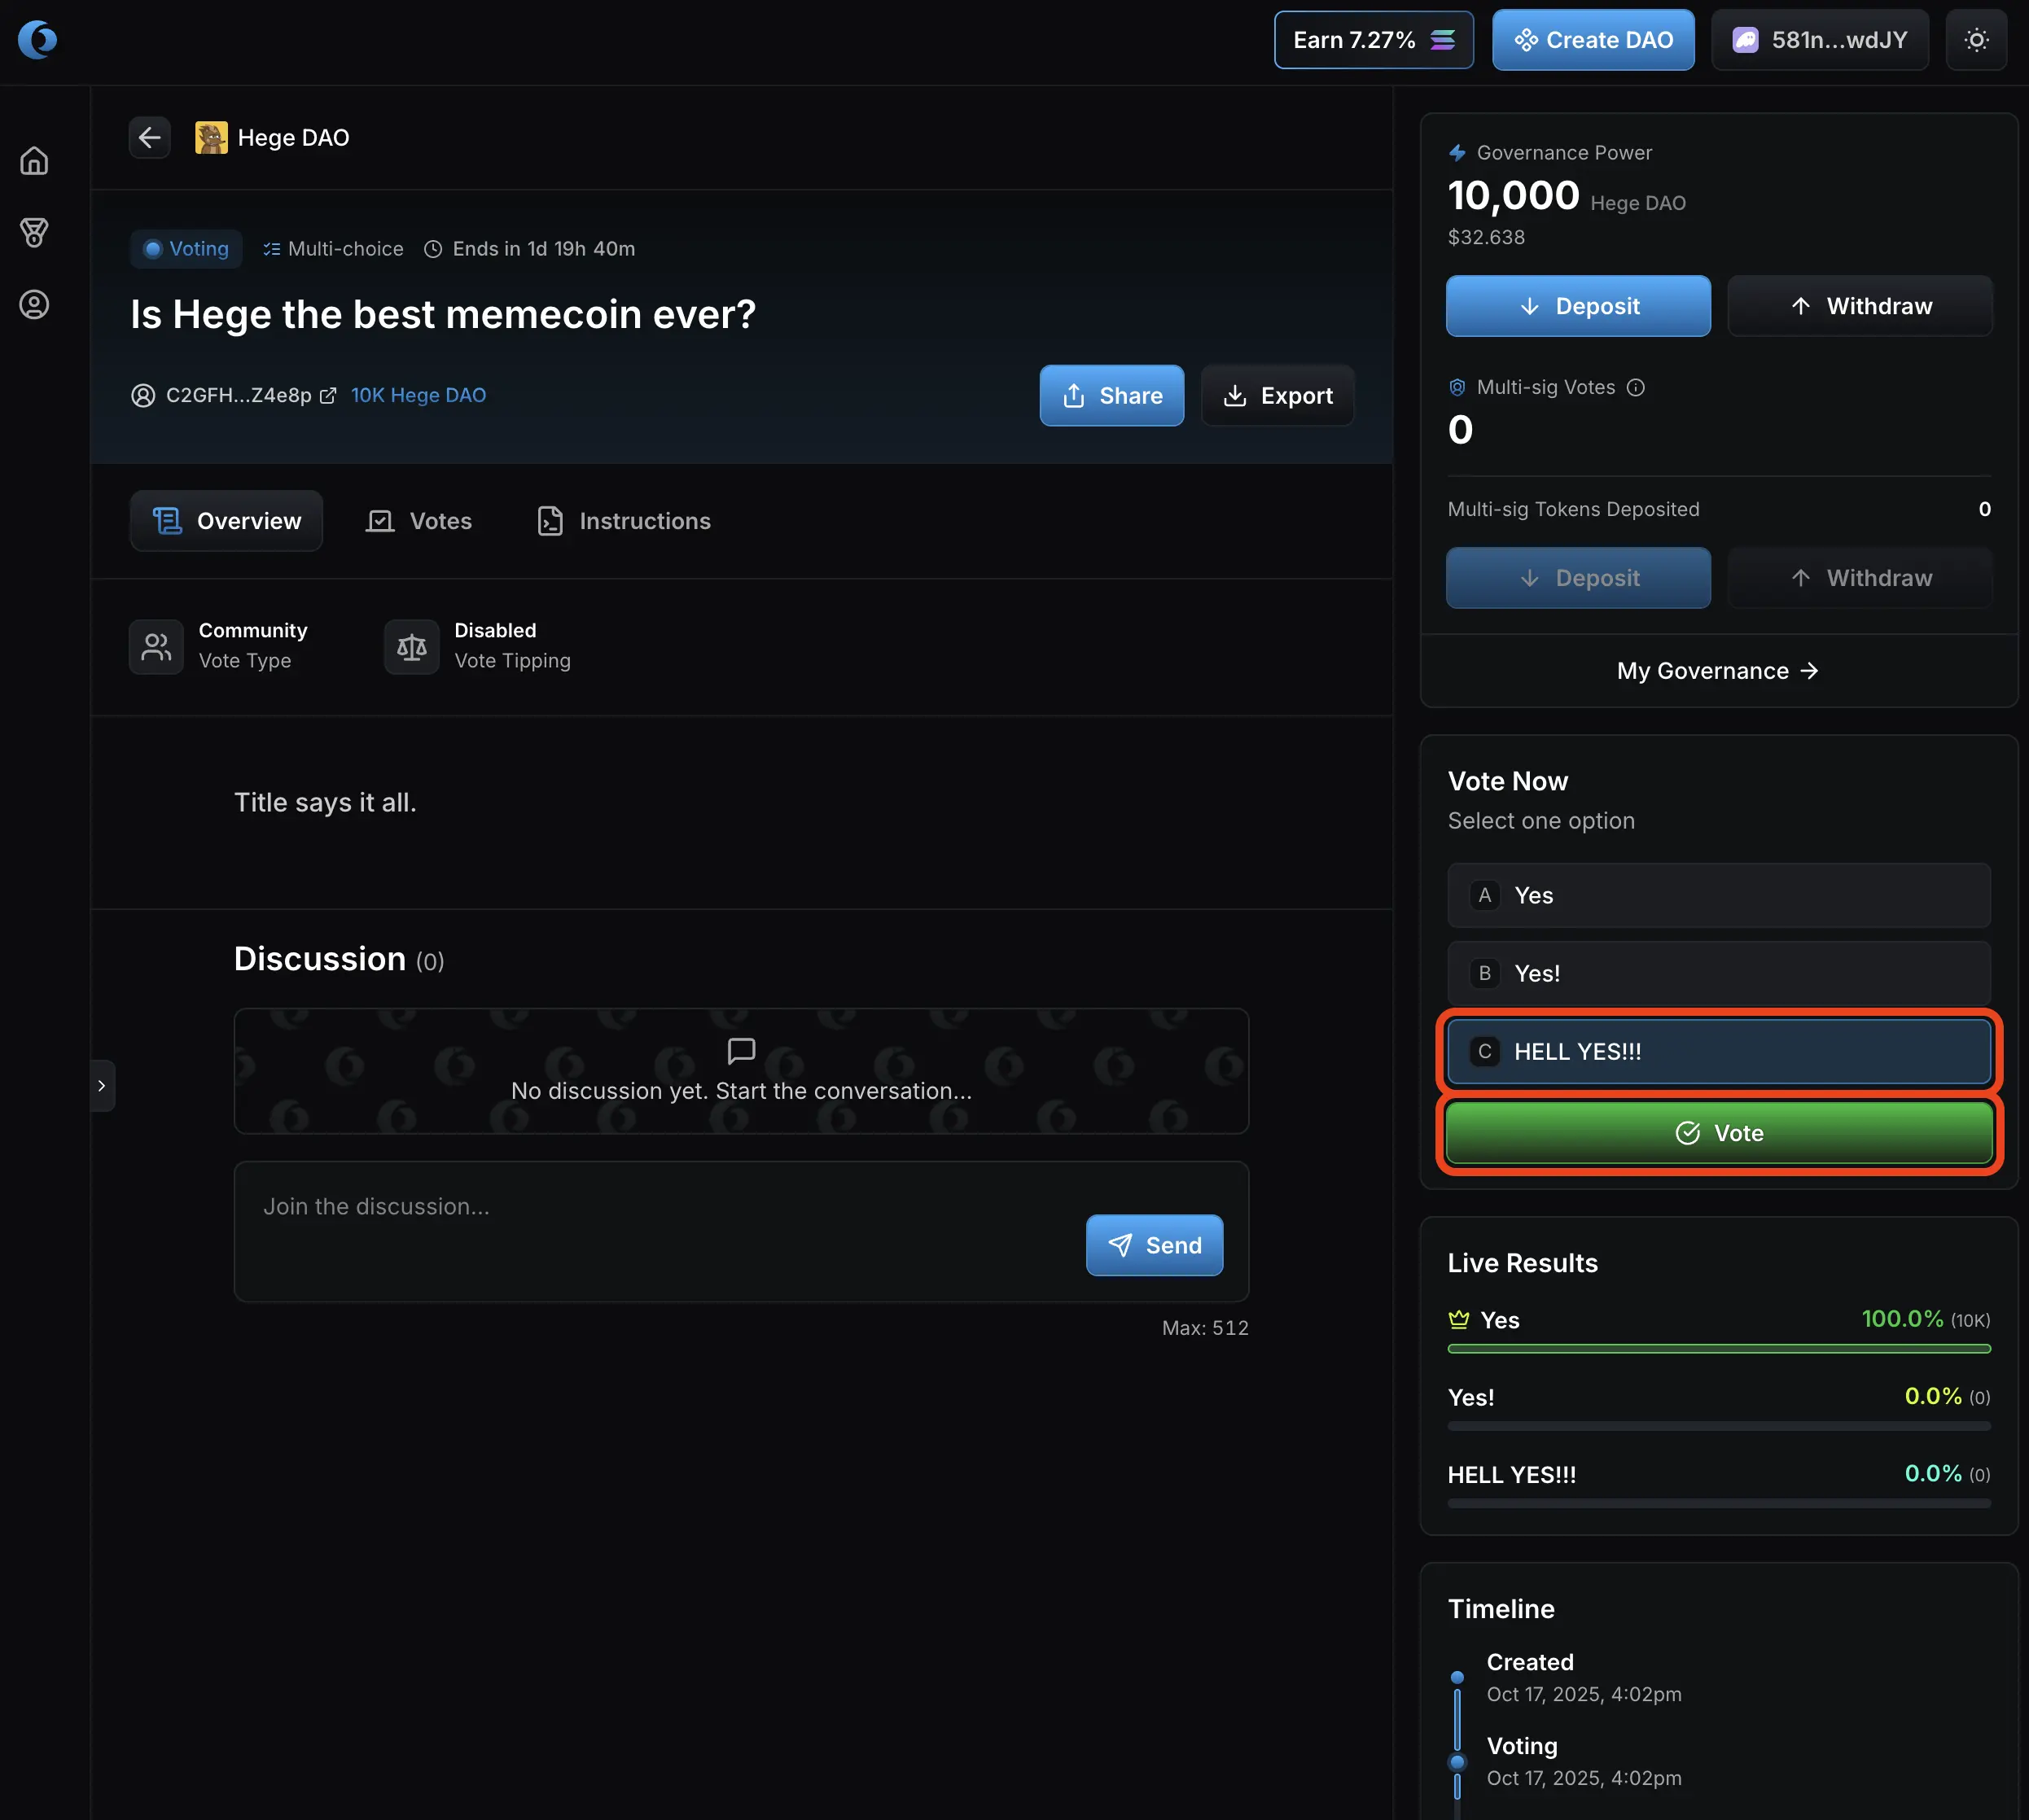Select vote option C HELL YES!!!
The image size is (2029, 1820).
tap(1718, 1052)
